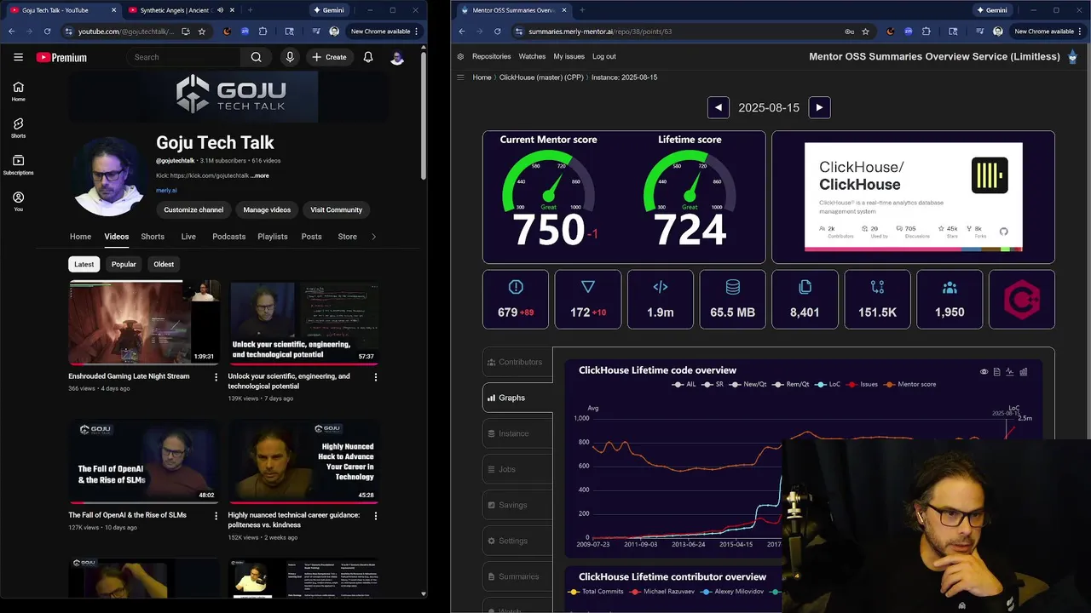Screen dimensions: 1091x613
Task: Bookmark the Mentor page with star
Action: [866, 32]
